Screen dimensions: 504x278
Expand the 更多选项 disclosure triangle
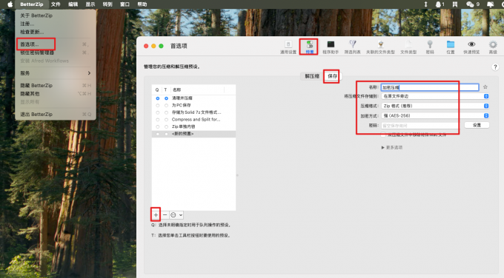click(383, 147)
